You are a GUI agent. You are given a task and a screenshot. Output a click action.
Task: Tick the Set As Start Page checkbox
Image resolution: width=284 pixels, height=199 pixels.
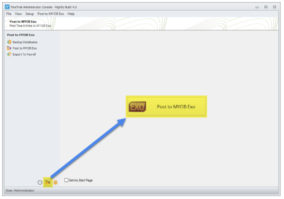[x=66, y=180]
